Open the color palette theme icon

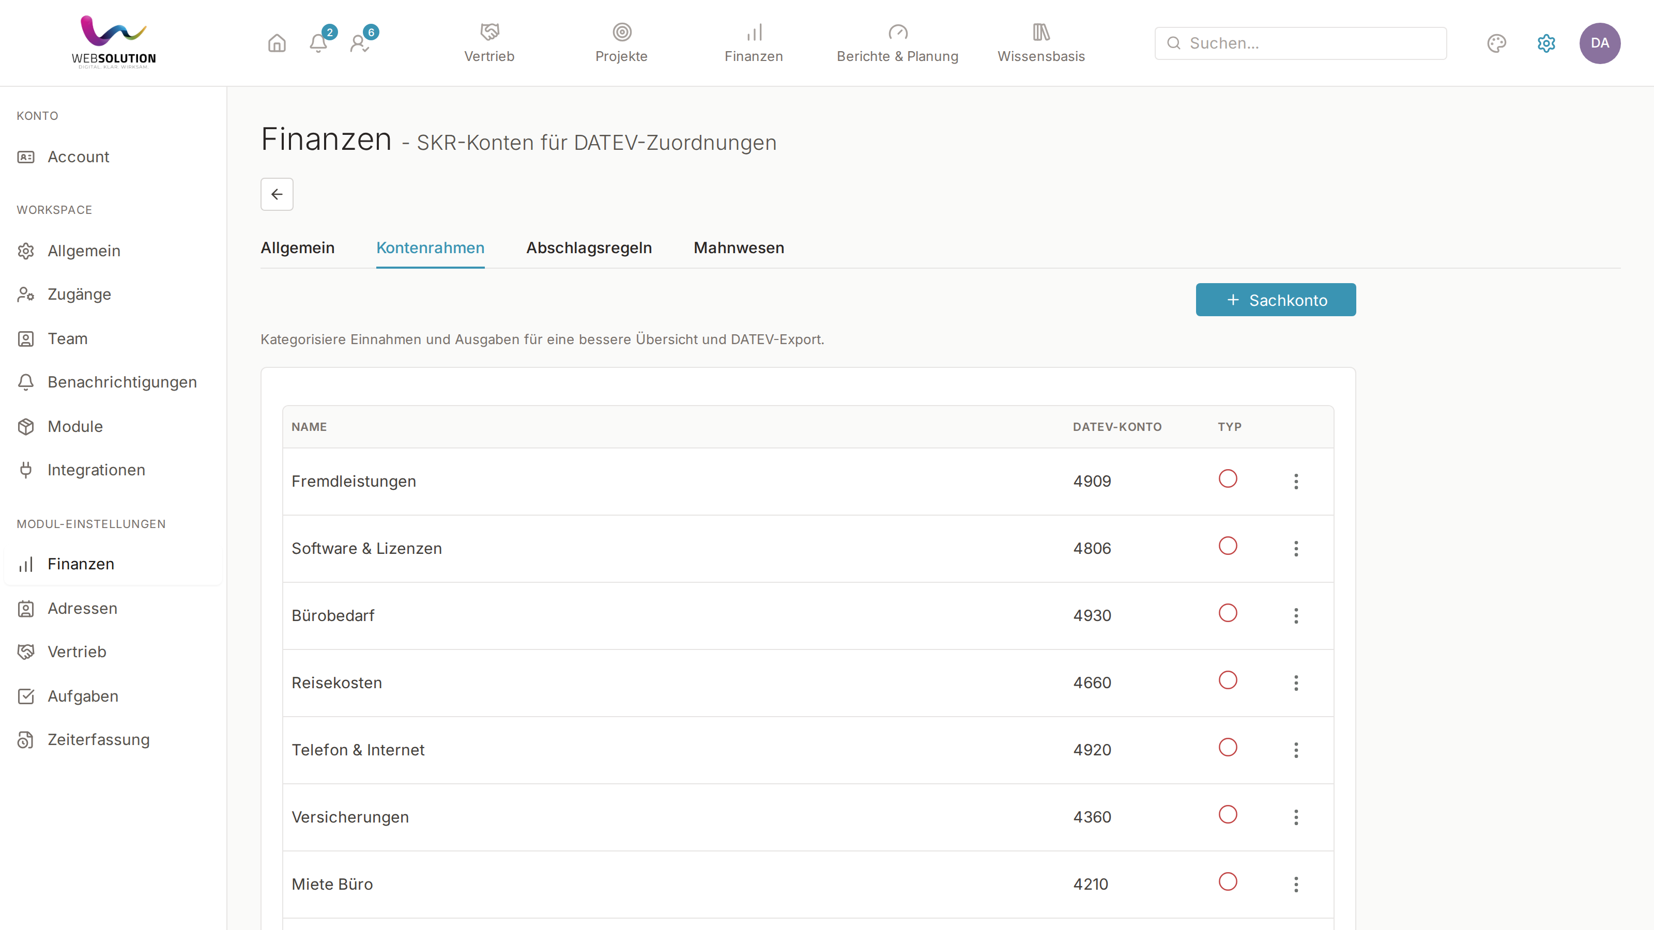(x=1497, y=43)
